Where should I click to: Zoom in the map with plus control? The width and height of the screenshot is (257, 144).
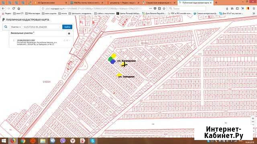[x=253, y=118]
